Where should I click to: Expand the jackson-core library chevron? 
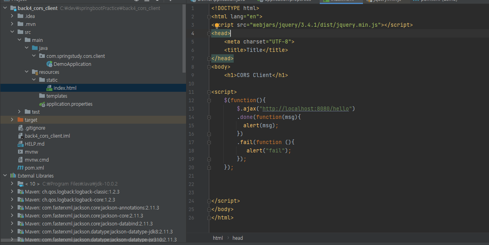[x=12, y=215]
